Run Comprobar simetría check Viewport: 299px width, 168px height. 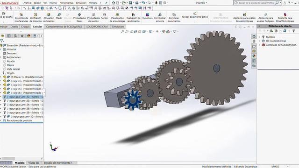[160, 18]
